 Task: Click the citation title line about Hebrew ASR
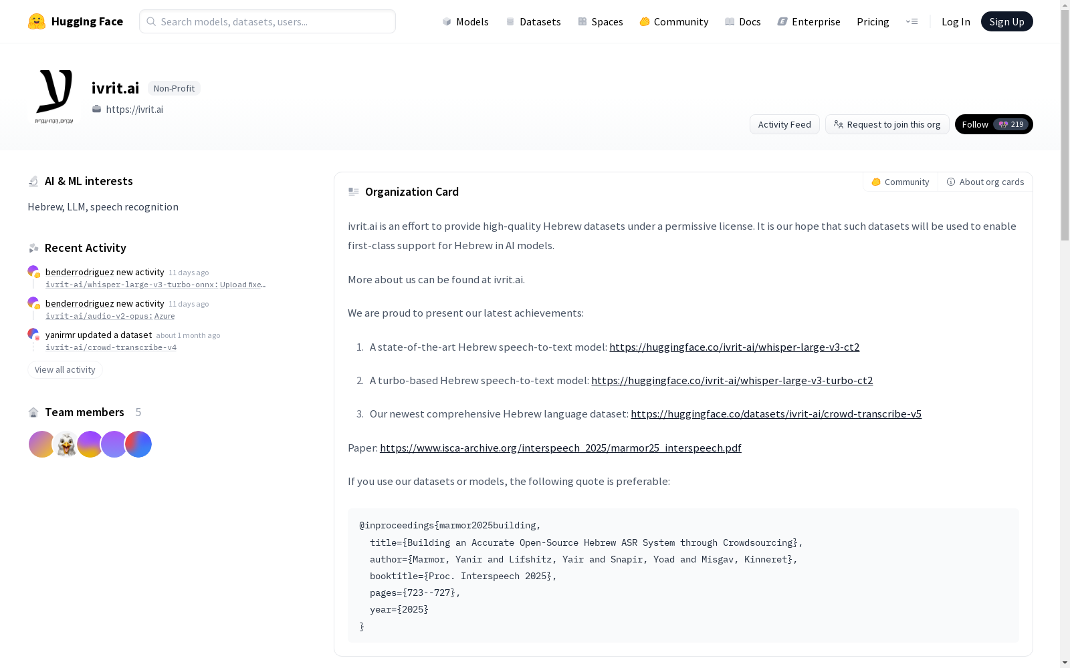coord(586,542)
